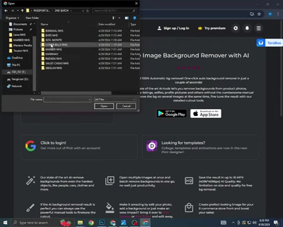Open Lawa NHS in the navigation pane
283x227 pixels.
coord(19,35)
